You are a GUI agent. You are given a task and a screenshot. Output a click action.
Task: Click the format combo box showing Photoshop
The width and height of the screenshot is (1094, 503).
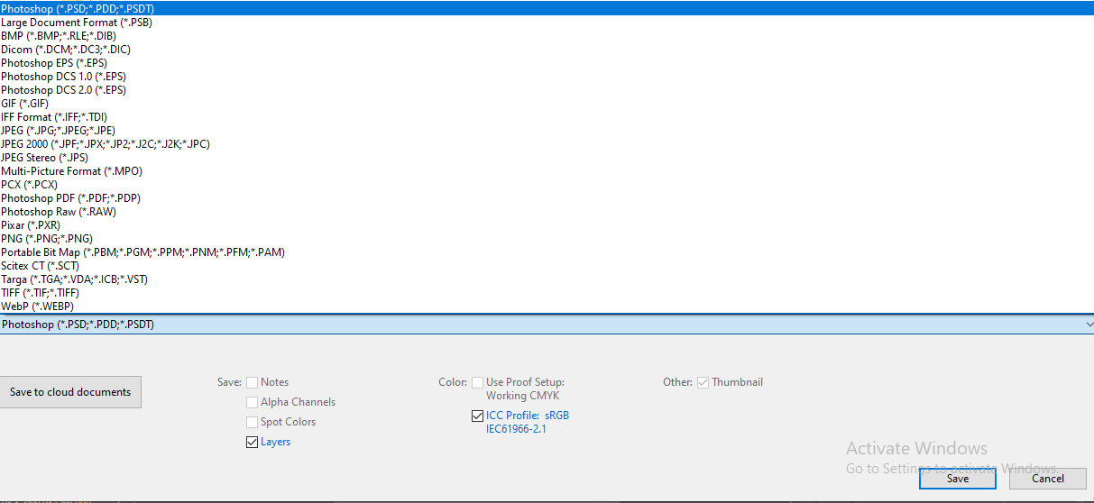tap(547, 324)
